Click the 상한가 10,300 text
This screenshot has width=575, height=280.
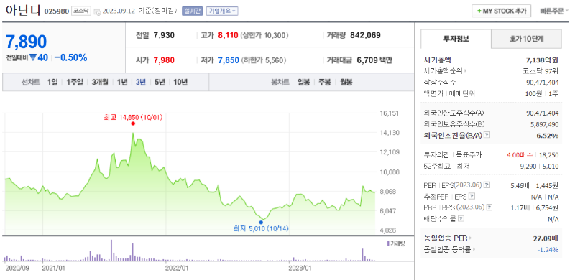[264, 36]
